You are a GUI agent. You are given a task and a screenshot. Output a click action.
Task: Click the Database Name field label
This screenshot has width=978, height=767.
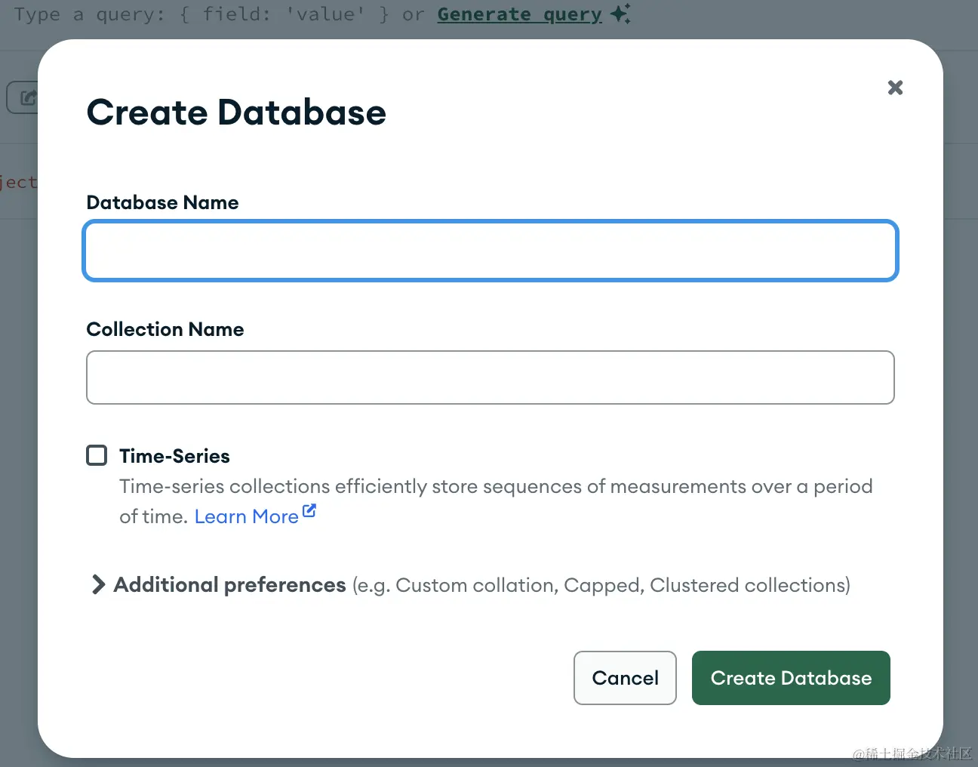click(x=162, y=202)
